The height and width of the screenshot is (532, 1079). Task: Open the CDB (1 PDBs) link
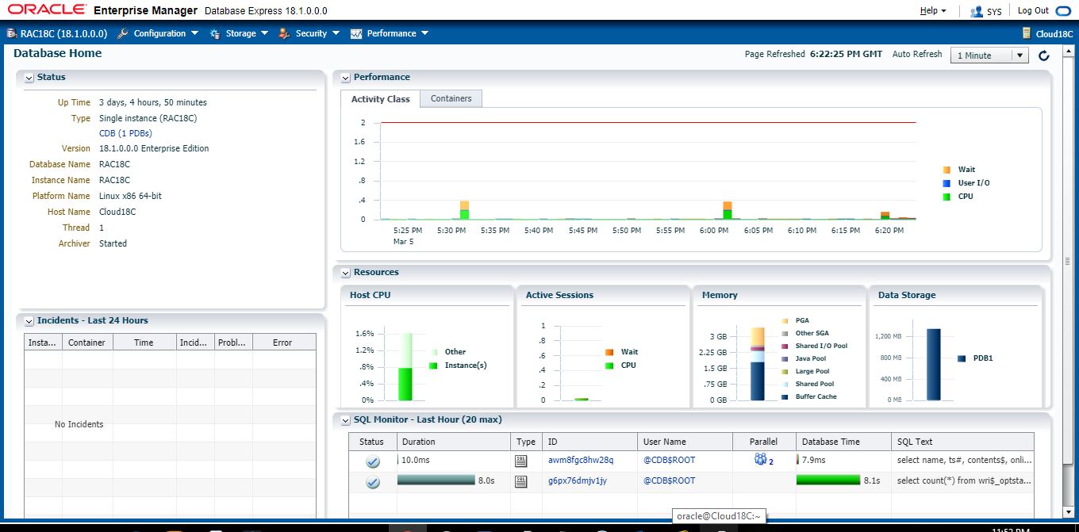tap(125, 133)
